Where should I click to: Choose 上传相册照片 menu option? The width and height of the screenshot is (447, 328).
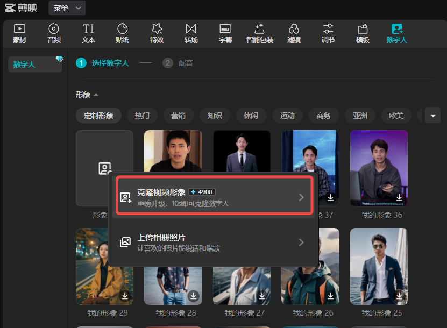pyautogui.click(x=213, y=242)
